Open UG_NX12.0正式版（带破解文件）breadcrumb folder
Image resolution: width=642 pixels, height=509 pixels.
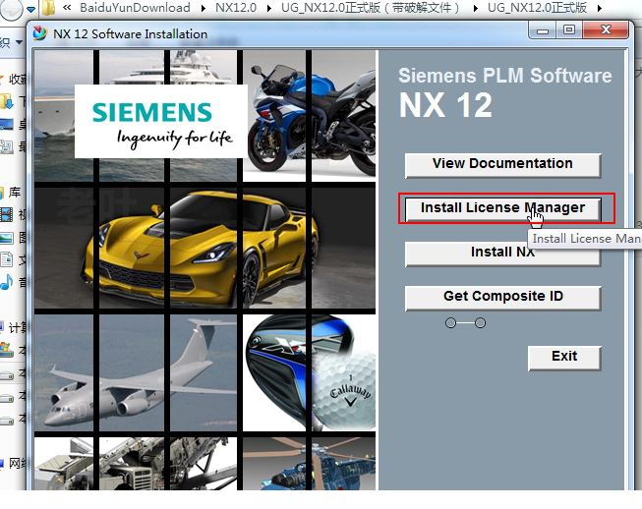click(x=371, y=8)
